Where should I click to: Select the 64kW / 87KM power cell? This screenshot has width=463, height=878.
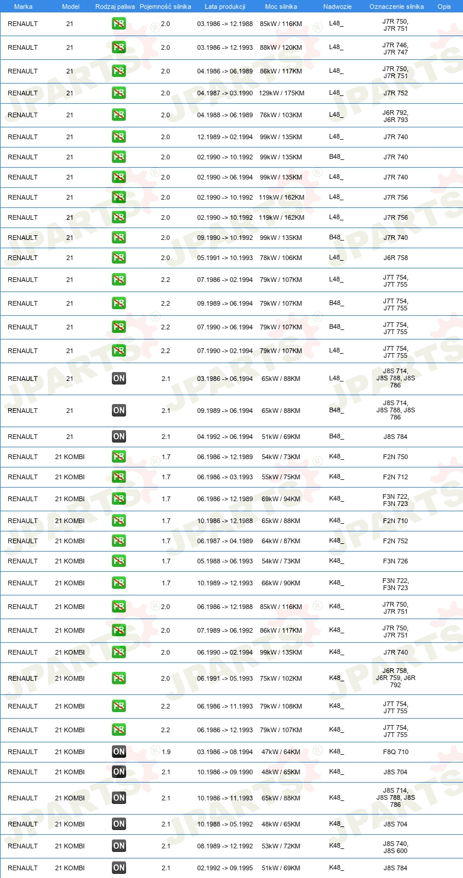(x=281, y=541)
